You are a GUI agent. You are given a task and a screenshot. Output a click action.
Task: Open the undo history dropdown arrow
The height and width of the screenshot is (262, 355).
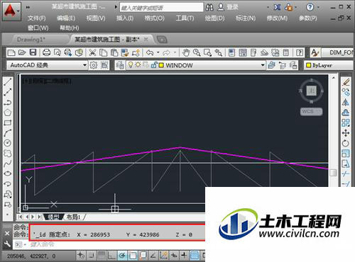pyautogui.click(x=158, y=52)
